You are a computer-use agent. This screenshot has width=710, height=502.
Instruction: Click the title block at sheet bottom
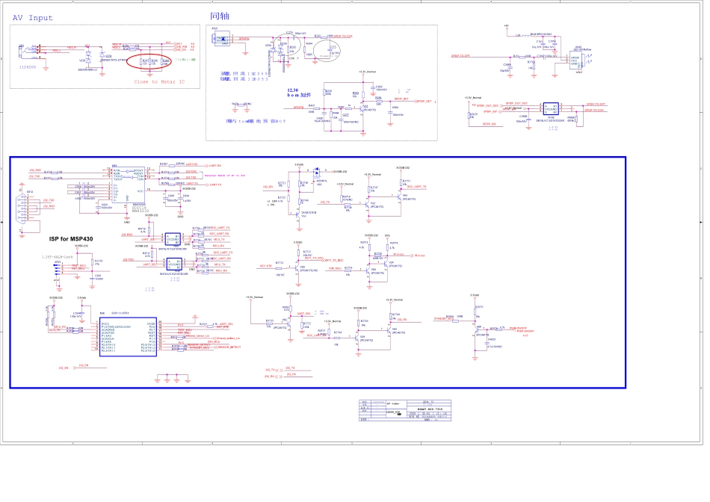410,411
